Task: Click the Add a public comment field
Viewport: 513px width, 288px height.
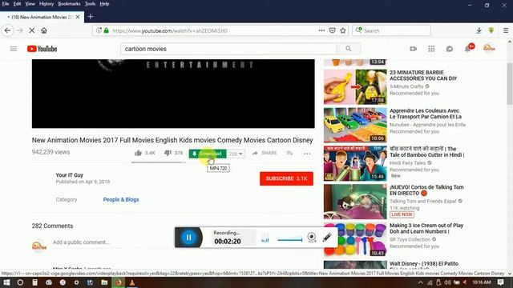Action: click(184, 242)
